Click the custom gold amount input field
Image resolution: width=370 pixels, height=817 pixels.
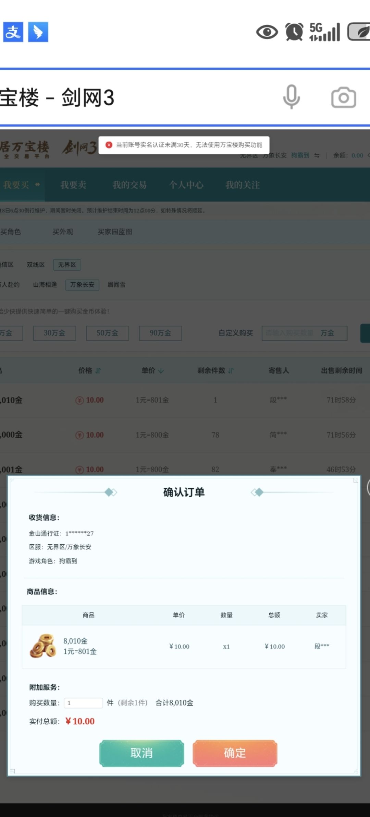(305, 333)
